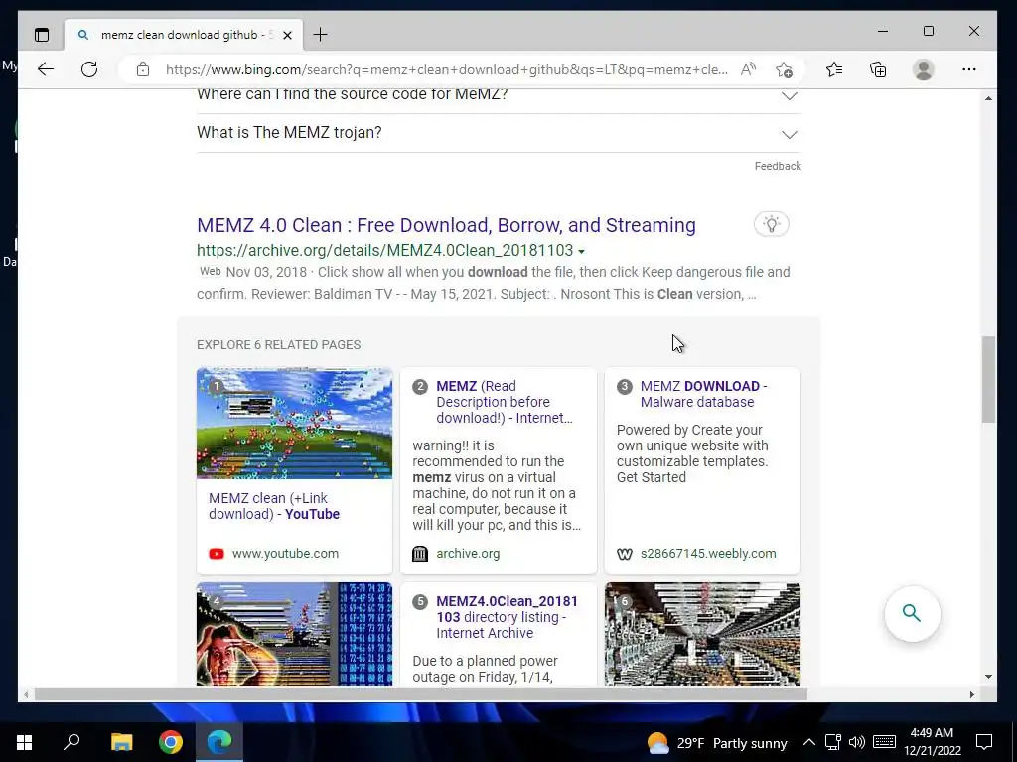Open 'MEMZ4.0Clean_20181103 directory listing' link
This screenshot has width=1017, height=762.
pyautogui.click(x=507, y=617)
